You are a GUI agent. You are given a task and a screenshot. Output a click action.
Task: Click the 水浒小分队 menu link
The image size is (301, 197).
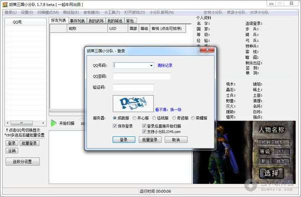259,12
